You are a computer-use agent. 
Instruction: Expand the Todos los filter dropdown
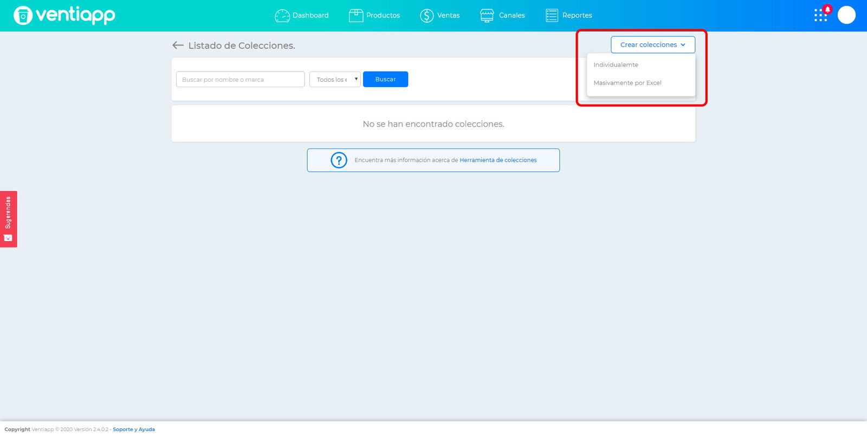pos(335,80)
